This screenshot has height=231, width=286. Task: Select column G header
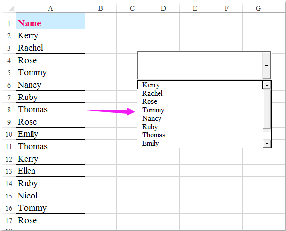pos(258,8)
